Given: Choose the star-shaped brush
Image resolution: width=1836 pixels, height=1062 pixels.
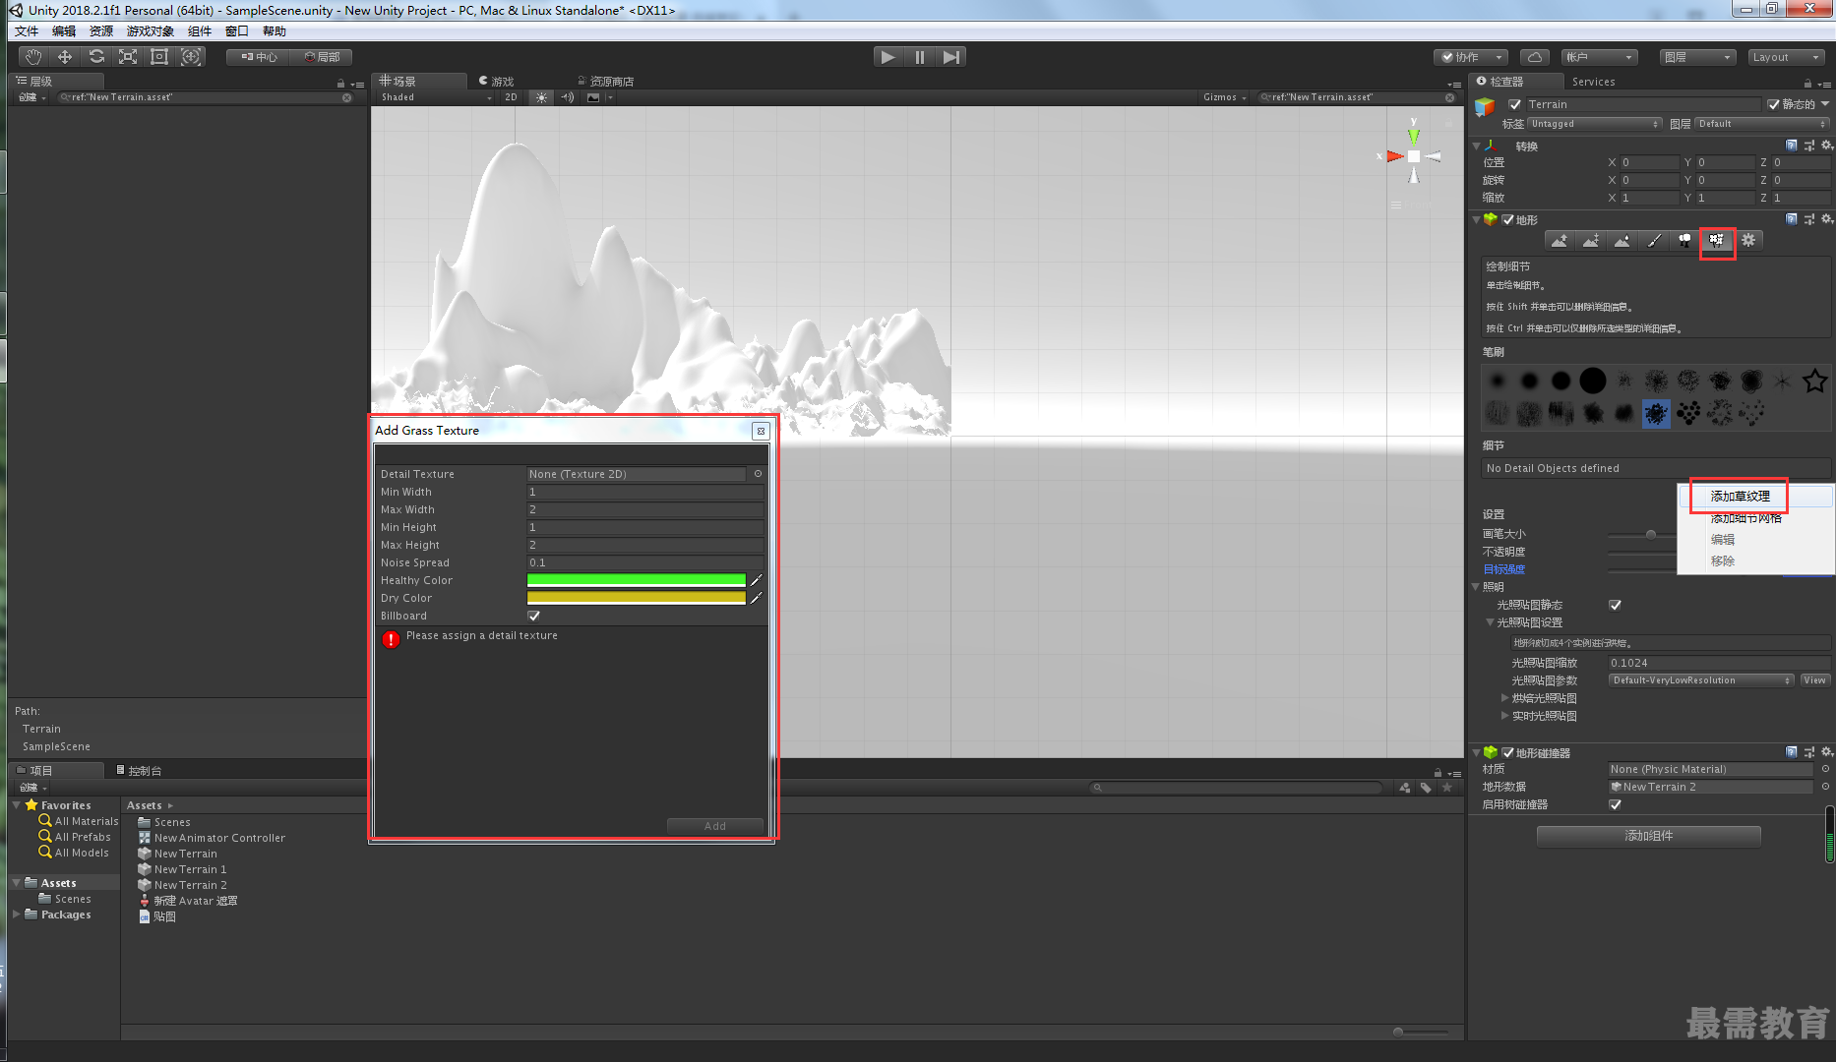Looking at the screenshot, I should pos(1814,381).
